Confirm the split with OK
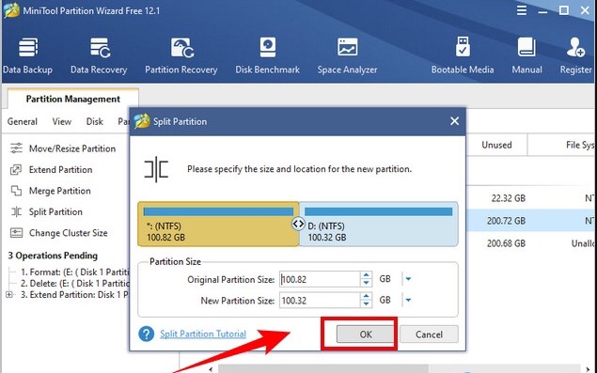 366,334
